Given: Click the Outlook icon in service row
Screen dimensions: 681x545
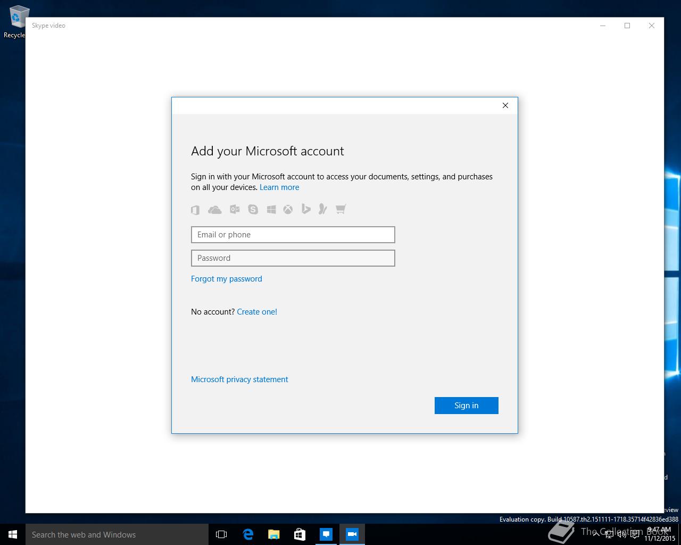Looking at the screenshot, I should (235, 209).
